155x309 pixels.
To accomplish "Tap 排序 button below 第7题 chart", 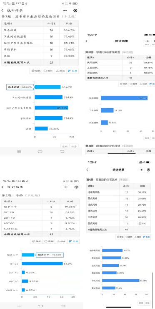I will pyautogui.click(x=75, y=146).
